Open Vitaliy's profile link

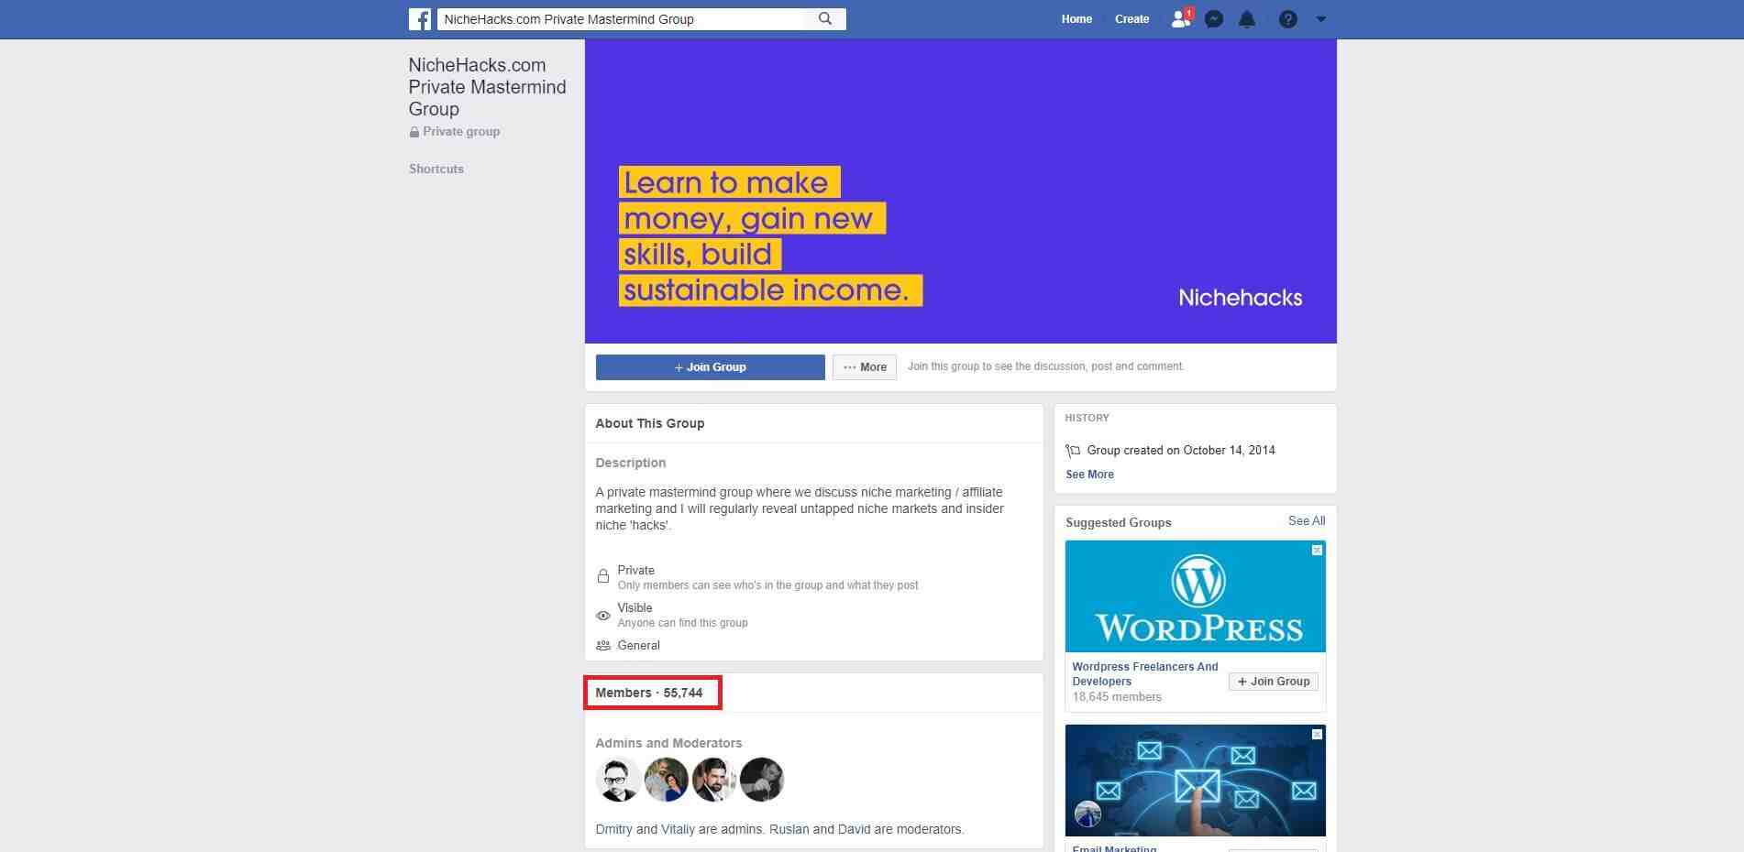point(678,829)
